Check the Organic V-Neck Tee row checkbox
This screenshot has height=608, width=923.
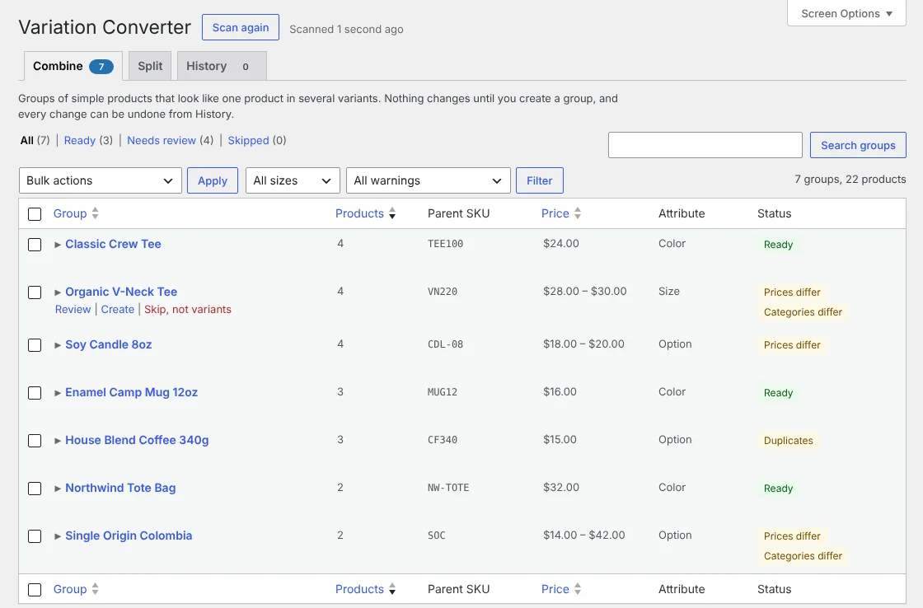click(x=35, y=292)
